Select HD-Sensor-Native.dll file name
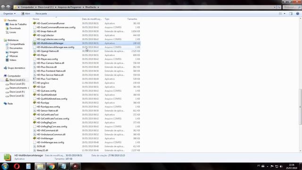The height and width of the screenshot is (170, 302). [47, 110]
